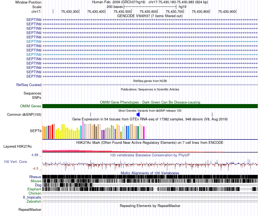Click the Elephant alignment label

(34, 189)
